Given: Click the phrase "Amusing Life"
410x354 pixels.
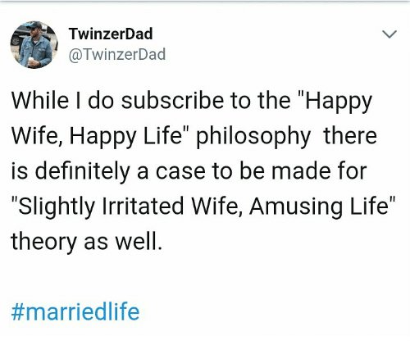Looking at the screenshot, I should pyautogui.click(x=319, y=206).
